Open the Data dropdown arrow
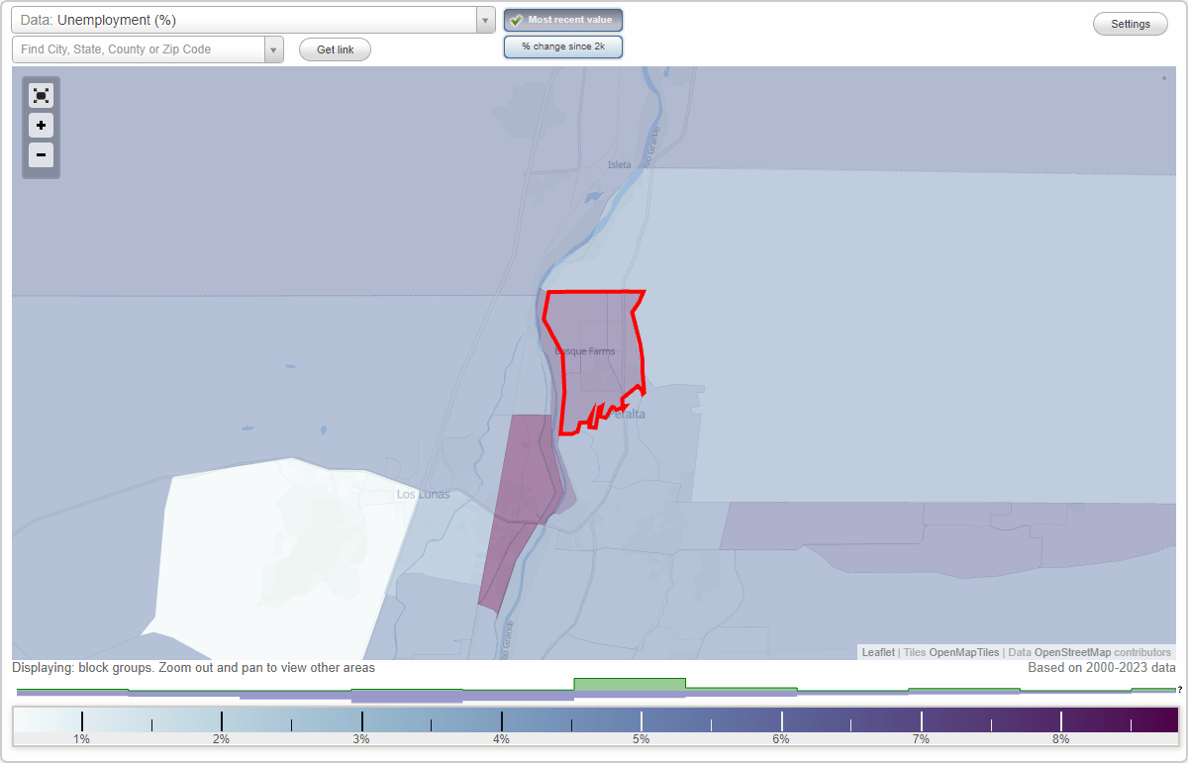The height and width of the screenshot is (763, 1188). pyautogui.click(x=485, y=20)
